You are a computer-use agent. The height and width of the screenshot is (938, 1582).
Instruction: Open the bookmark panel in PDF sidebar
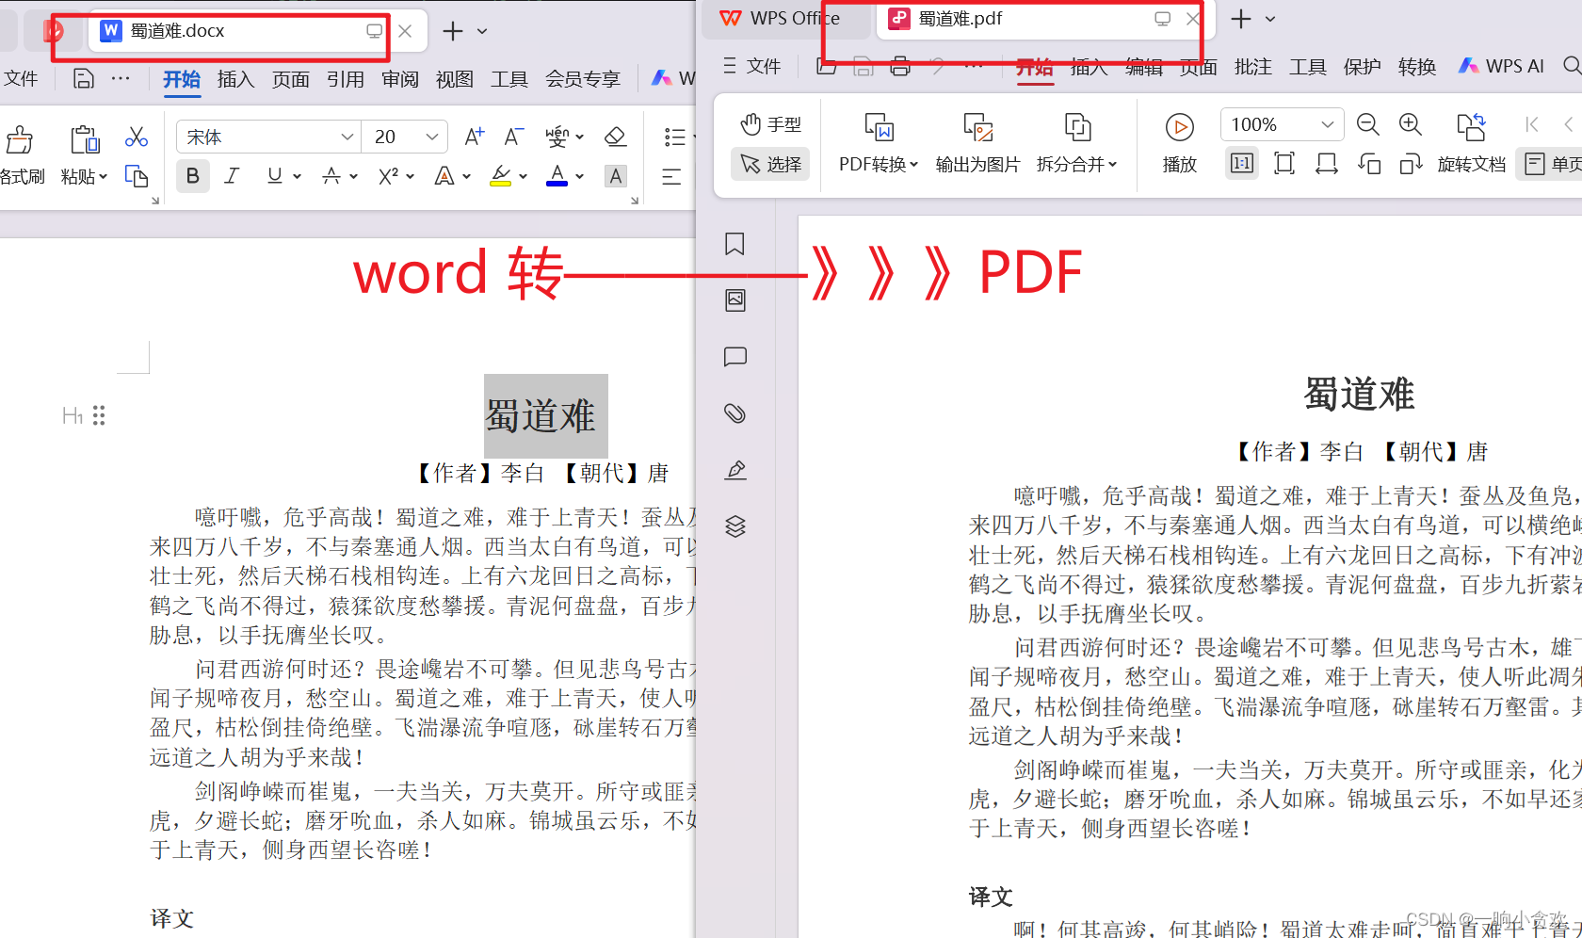pos(735,244)
